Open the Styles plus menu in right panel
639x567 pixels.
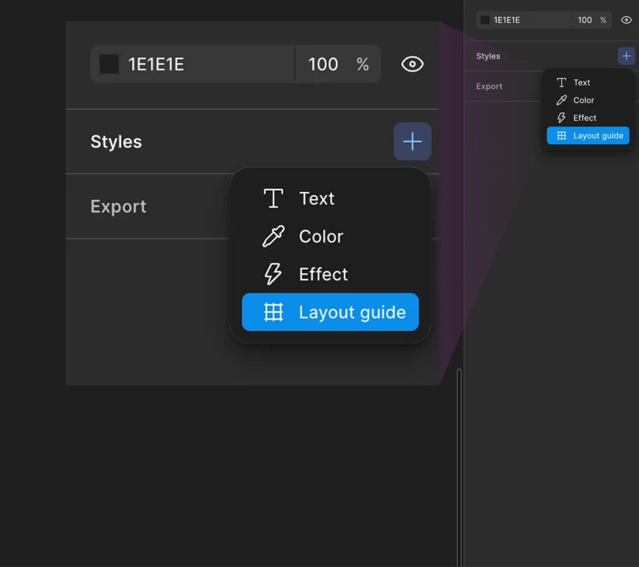pos(626,56)
